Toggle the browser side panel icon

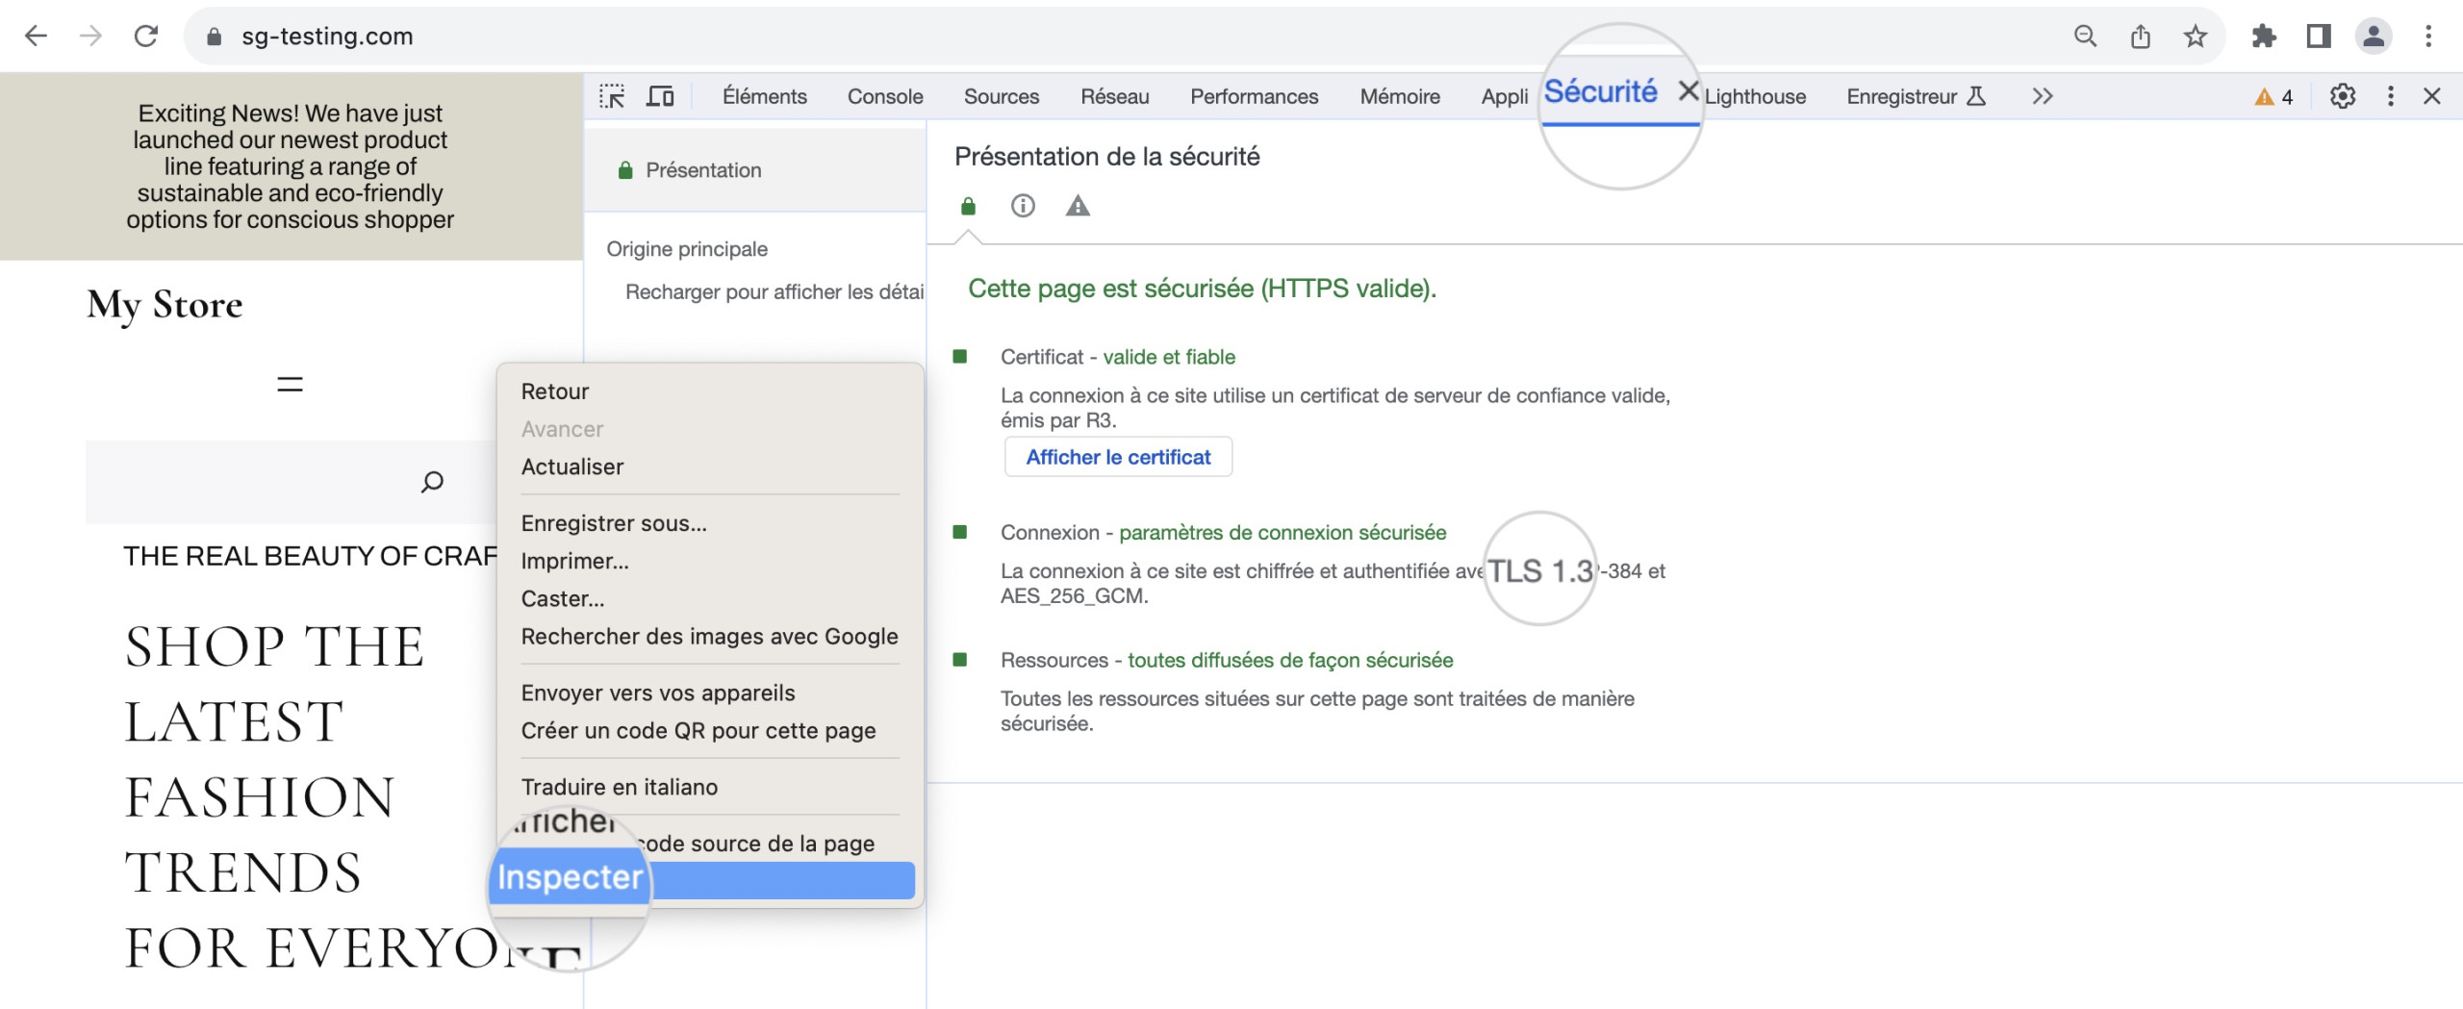pos(2319,37)
